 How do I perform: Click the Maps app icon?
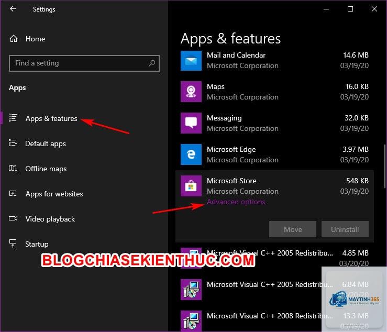pos(191,92)
